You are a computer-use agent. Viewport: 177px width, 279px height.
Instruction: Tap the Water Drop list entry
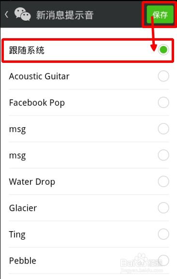[89, 181]
